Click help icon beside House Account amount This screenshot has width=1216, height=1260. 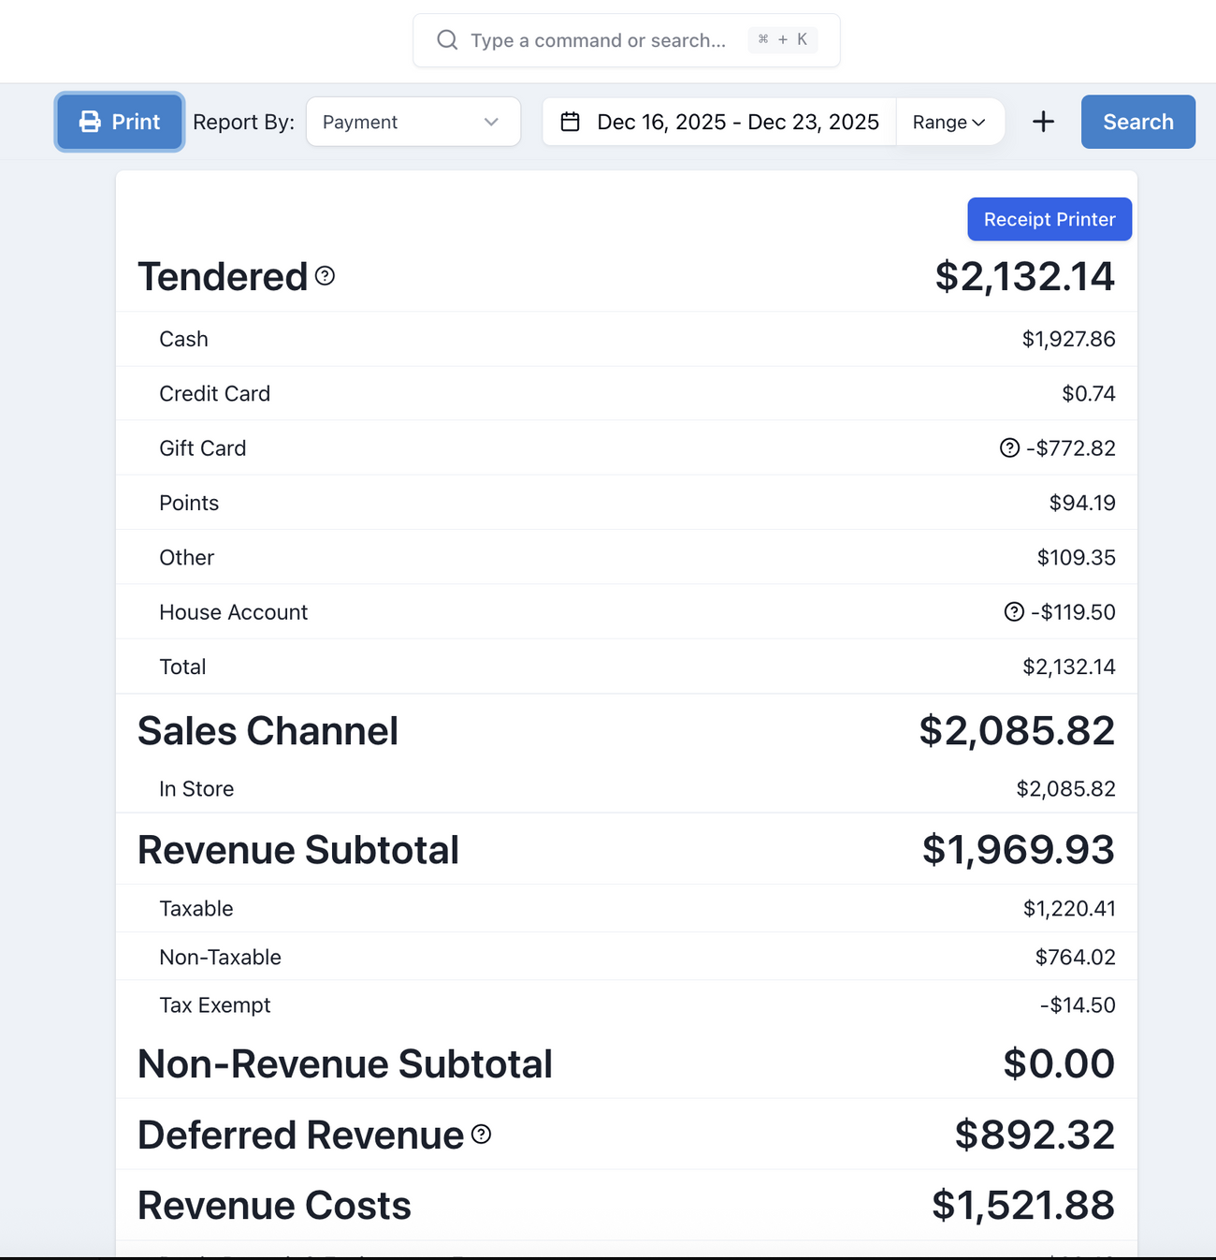(x=1014, y=612)
